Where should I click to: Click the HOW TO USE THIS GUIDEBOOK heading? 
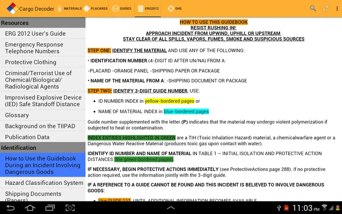pos(214,22)
